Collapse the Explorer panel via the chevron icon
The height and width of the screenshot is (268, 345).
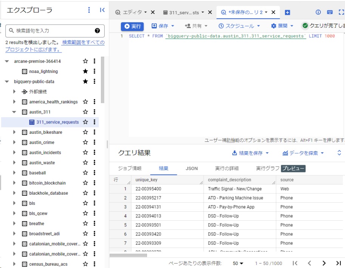pyautogui.click(x=102, y=10)
